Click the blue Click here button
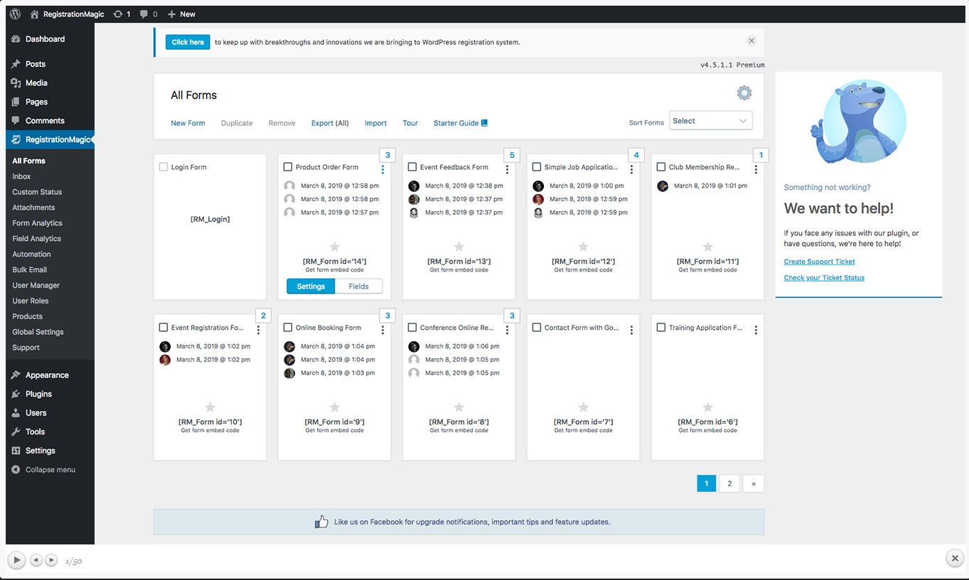This screenshot has height=580, width=969. click(188, 42)
